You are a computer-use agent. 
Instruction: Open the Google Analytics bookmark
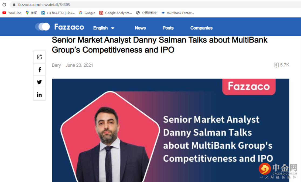[x=115, y=13]
